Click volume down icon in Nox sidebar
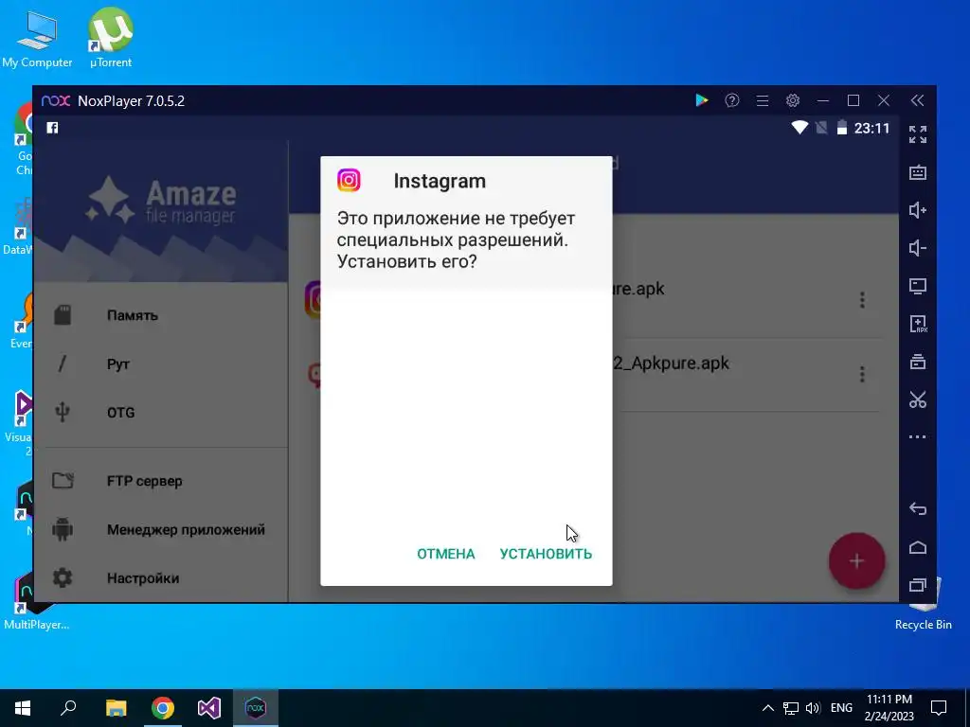The height and width of the screenshot is (727, 970). pos(917,248)
